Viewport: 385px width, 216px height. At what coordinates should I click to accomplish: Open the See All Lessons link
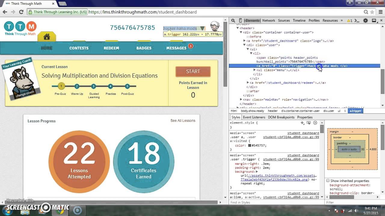(183, 121)
